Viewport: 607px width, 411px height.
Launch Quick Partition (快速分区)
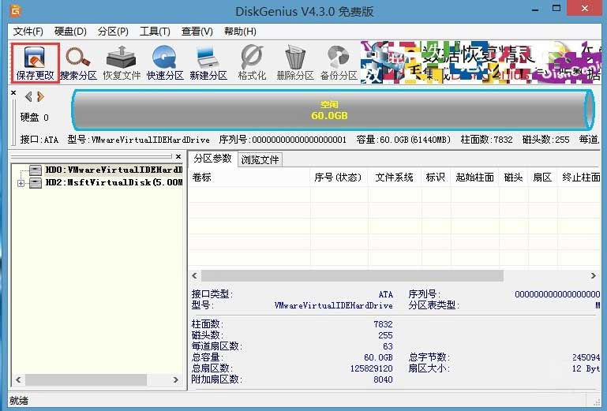point(165,63)
